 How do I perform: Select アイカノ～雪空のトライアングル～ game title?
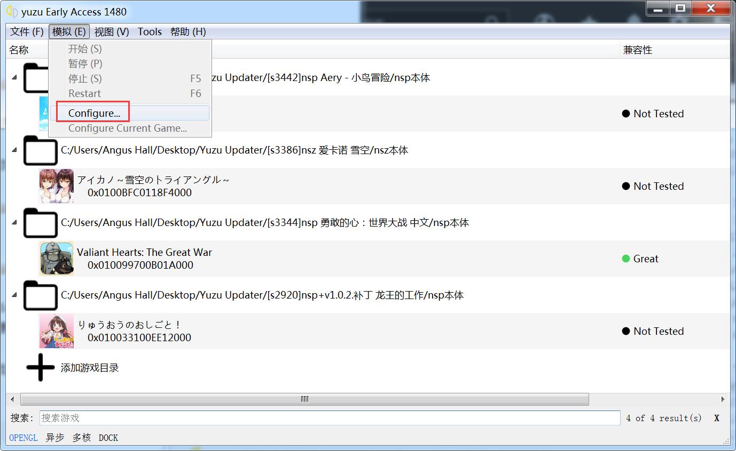(153, 180)
